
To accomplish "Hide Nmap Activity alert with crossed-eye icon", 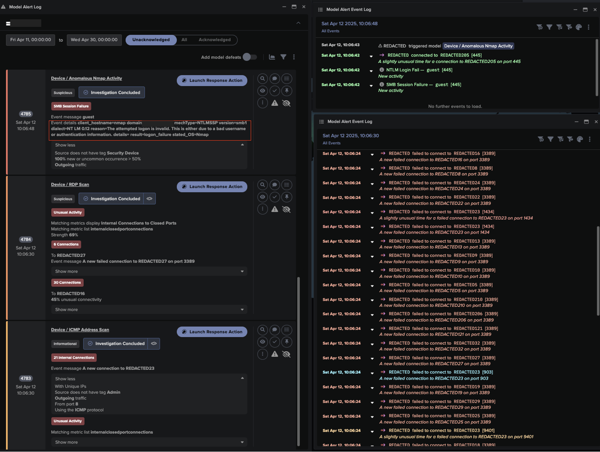I will pos(286,103).
